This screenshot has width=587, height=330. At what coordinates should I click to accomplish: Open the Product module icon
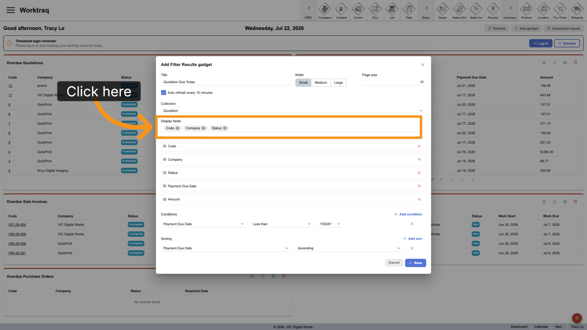pyautogui.click(x=526, y=11)
